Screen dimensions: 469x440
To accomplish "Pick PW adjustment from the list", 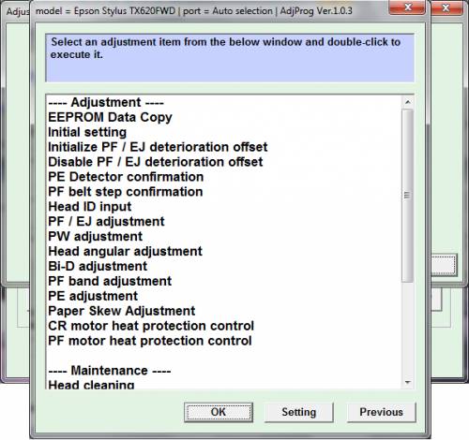I will (x=96, y=237).
